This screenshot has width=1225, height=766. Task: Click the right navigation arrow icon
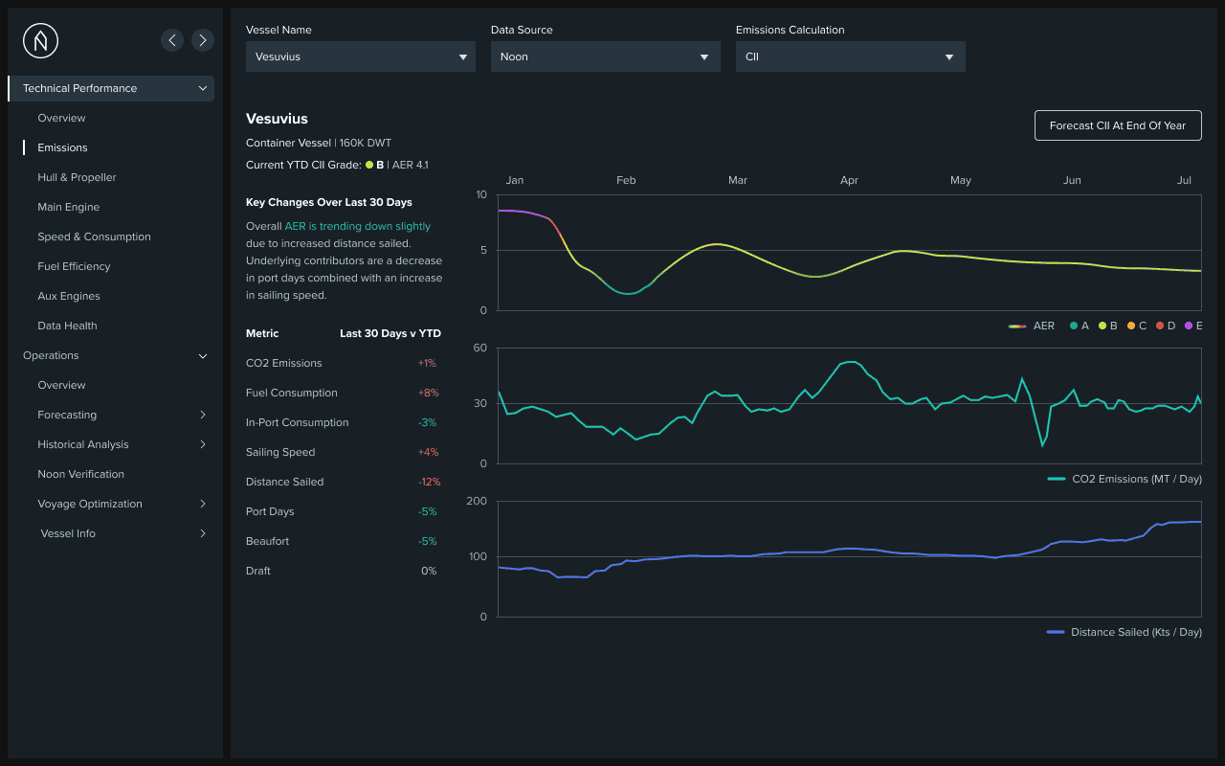pyautogui.click(x=203, y=40)
